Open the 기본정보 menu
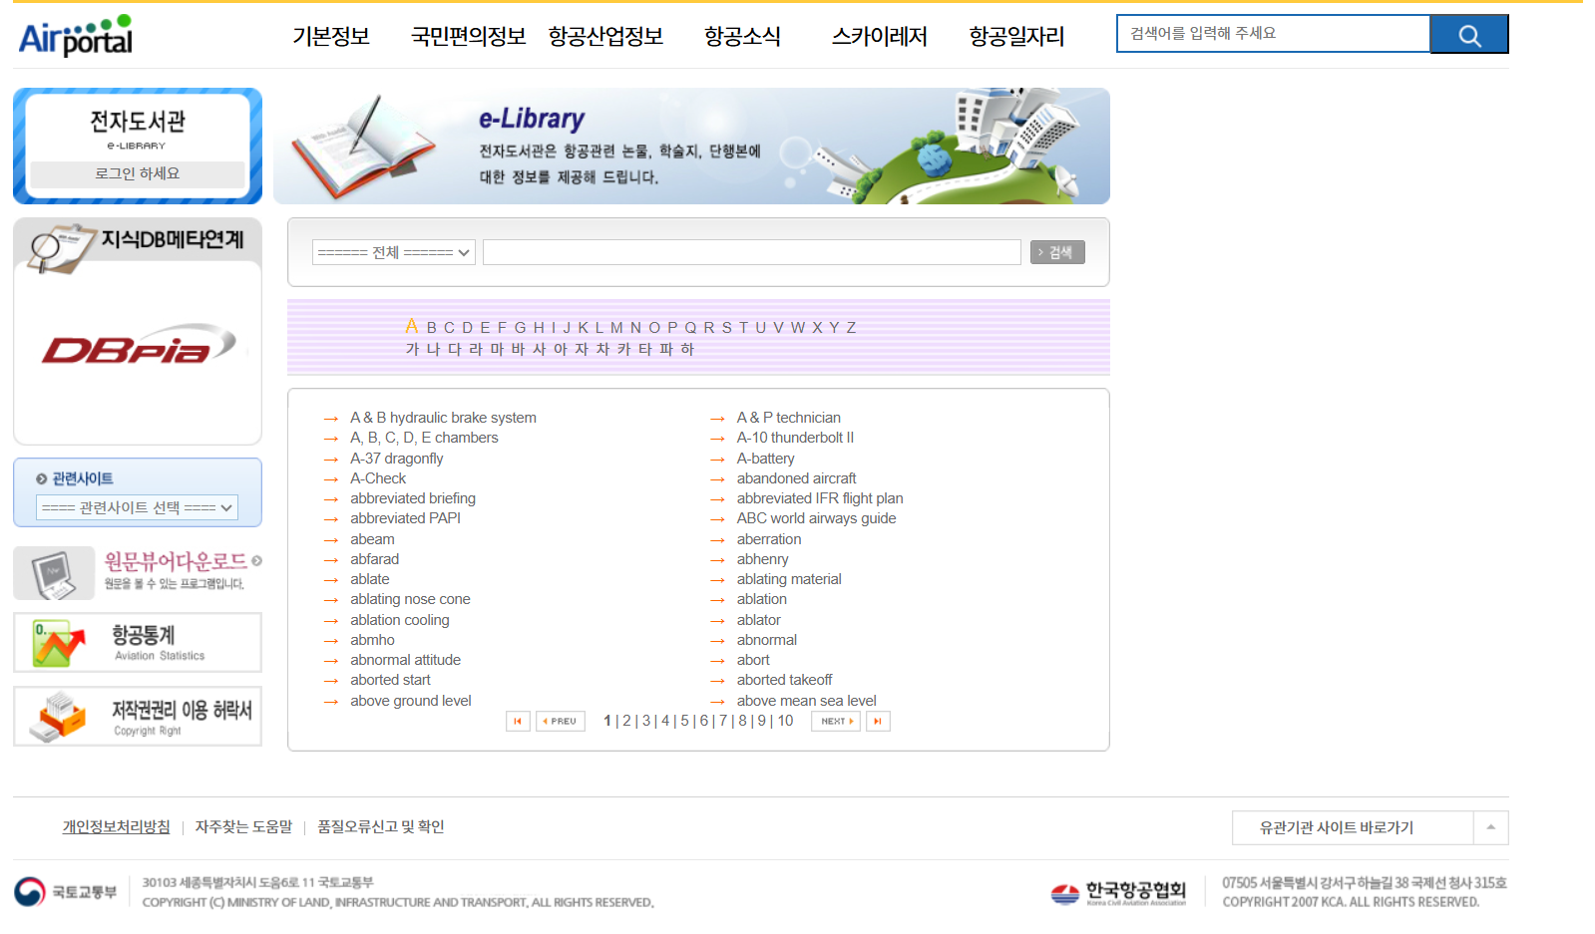This screenshot has height=934, width=1595. [x=330, y=37]
